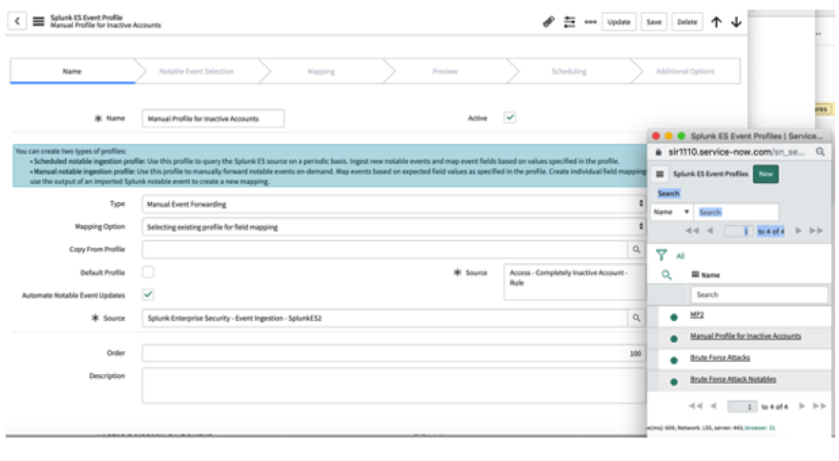The height and width of the screenshot is (461, 839).
Task: Click the URL bar search icon in popup
Action: point(820,152)
